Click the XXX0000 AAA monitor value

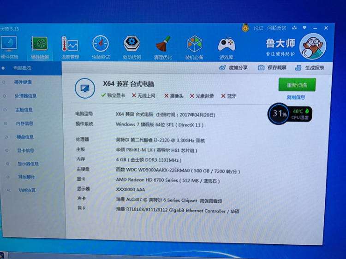point(131,189)
